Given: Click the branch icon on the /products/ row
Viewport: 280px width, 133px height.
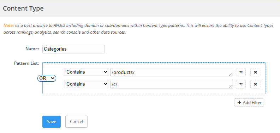Looking at the screenshot, I should point(241,72).
